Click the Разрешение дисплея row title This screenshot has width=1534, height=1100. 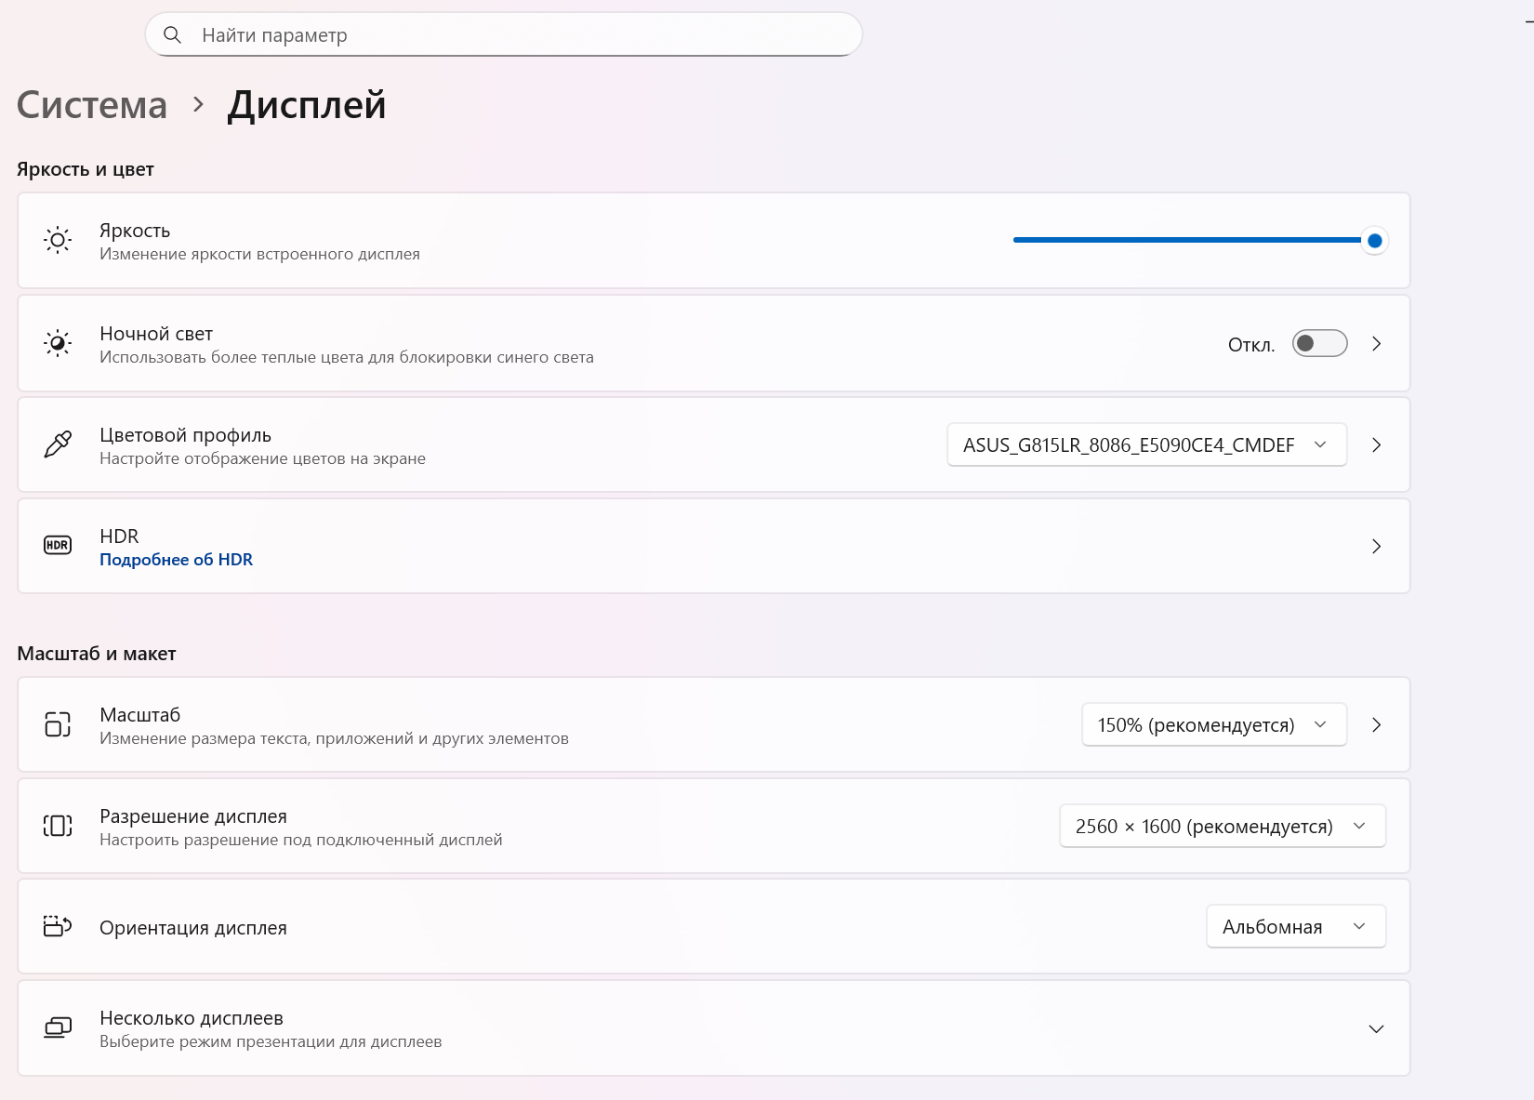pos(193,816)
